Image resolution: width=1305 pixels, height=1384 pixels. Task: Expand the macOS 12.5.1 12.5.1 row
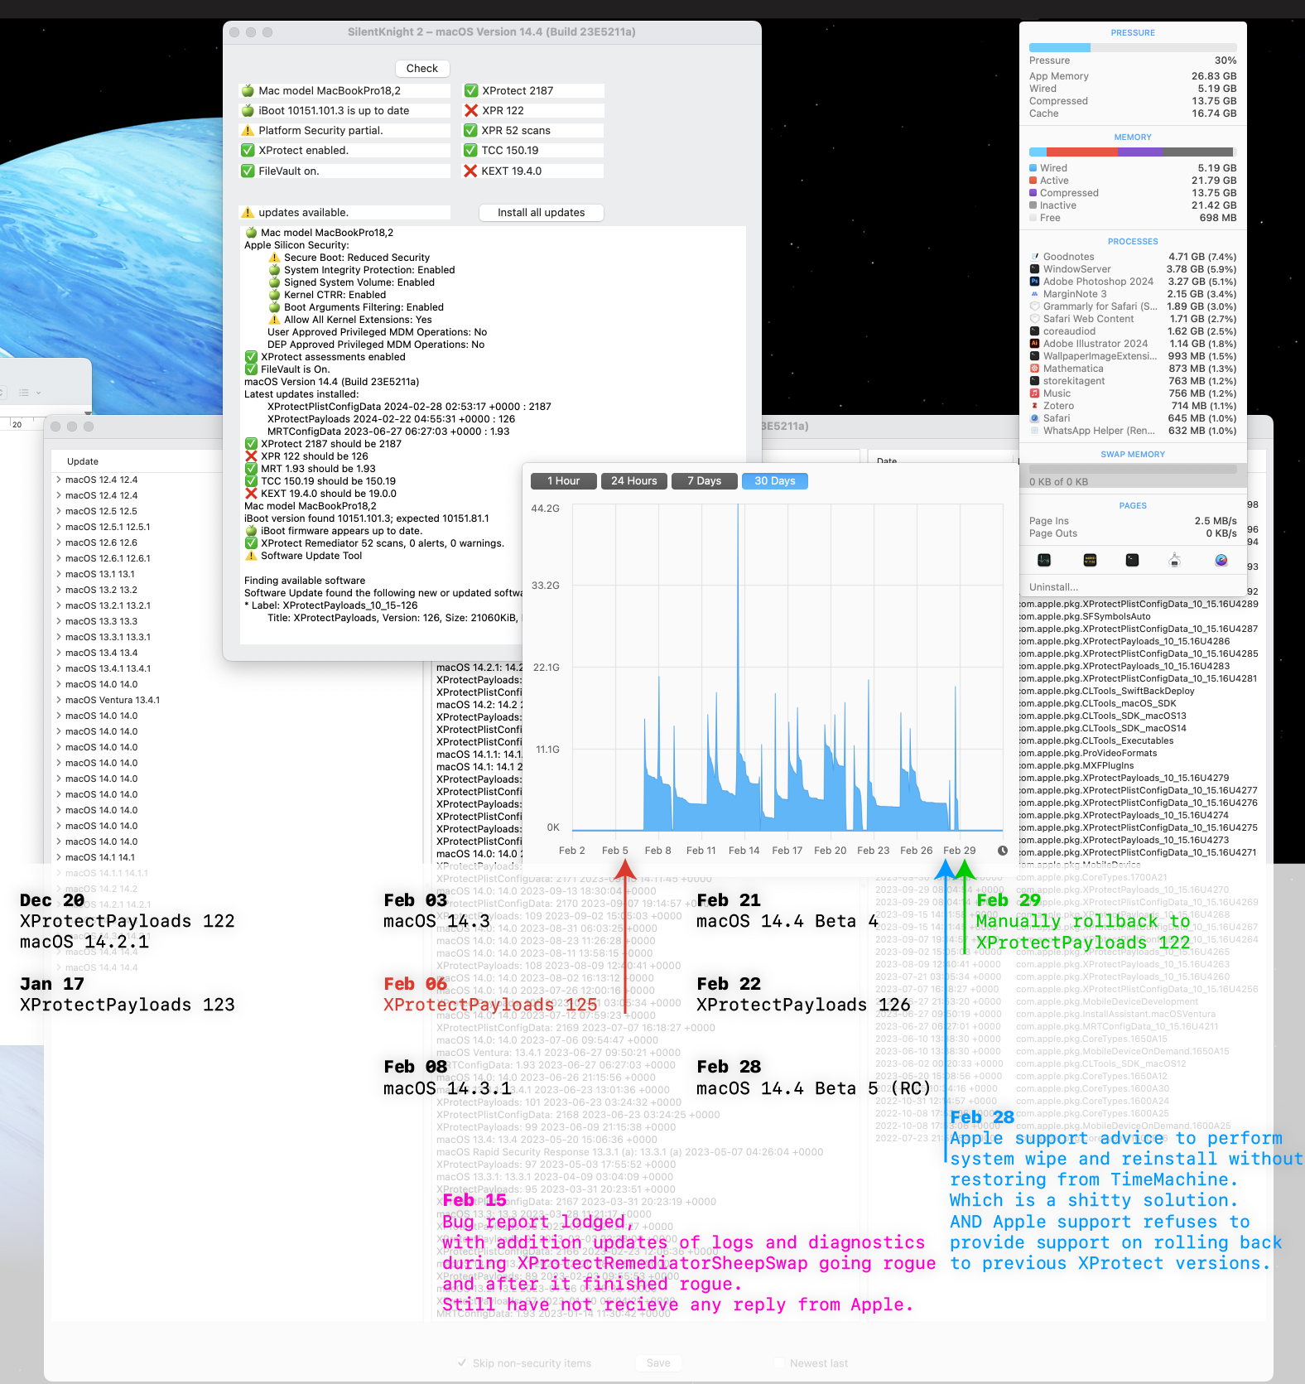[x=59, y=527]
